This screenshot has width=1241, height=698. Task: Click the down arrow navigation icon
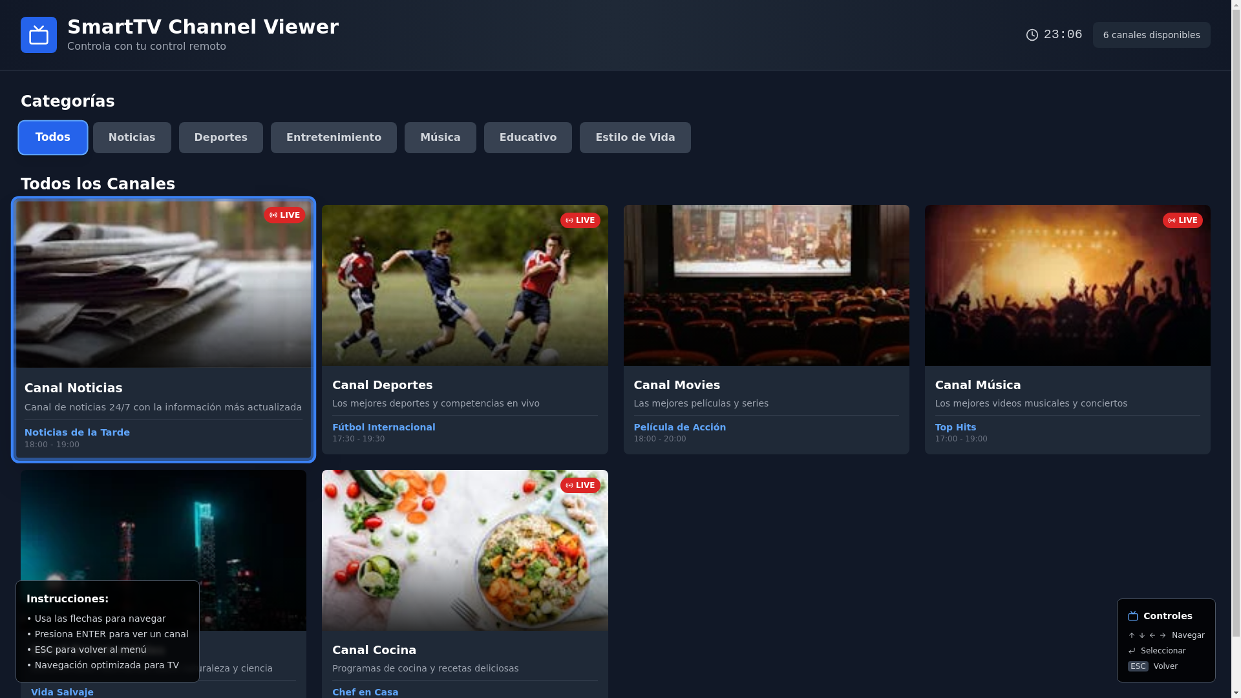pos(1142,635)
